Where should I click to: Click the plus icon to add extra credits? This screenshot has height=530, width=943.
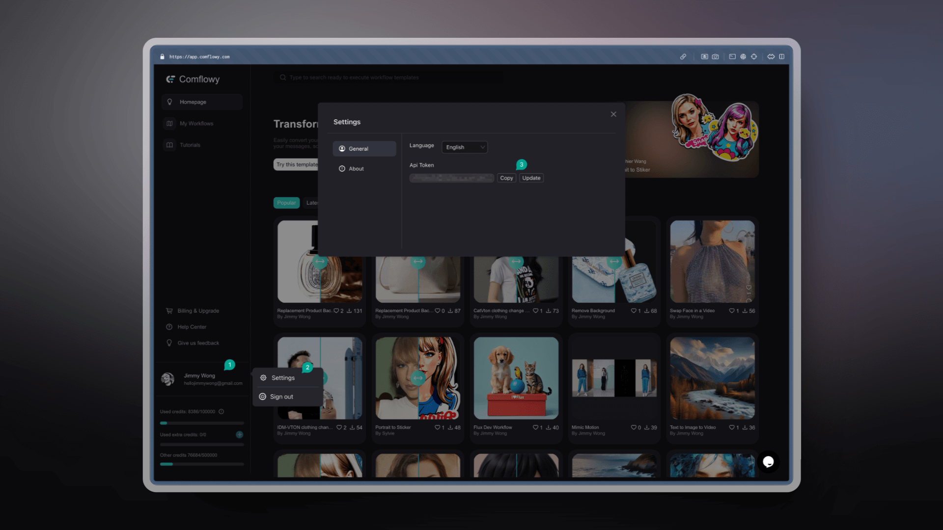coord(240,435)
